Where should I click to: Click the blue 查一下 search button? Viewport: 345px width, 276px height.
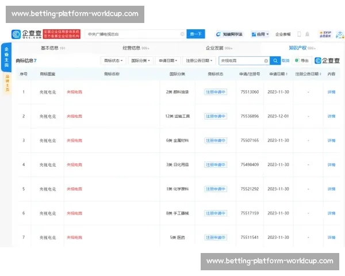coord(195,34)
